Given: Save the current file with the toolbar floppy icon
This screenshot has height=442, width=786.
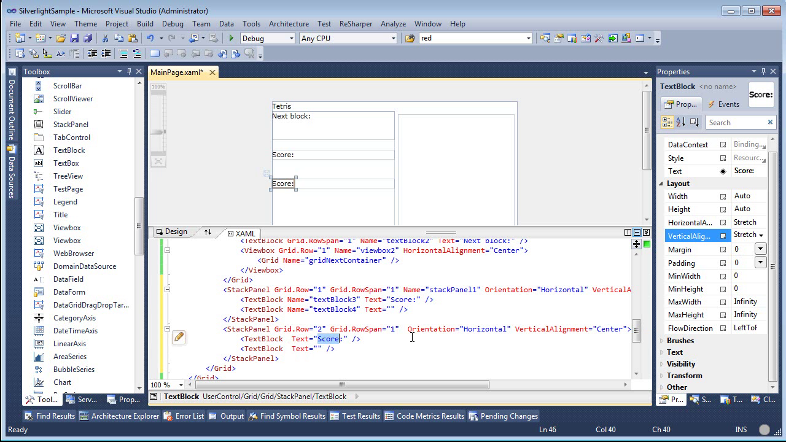Looking at the screenshot, I should [x=74, y=38].
